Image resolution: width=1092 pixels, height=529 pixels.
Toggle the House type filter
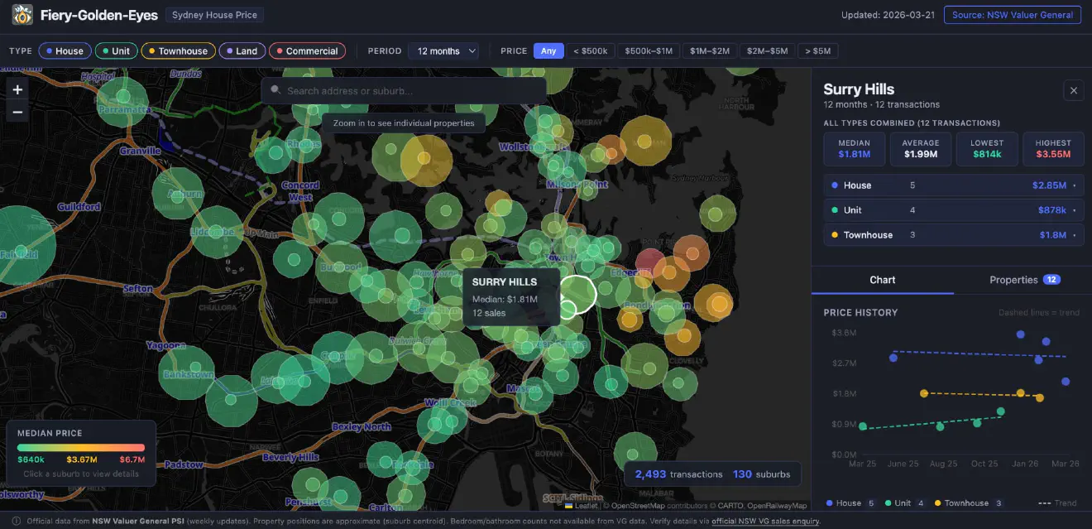(x=65, y=50)
